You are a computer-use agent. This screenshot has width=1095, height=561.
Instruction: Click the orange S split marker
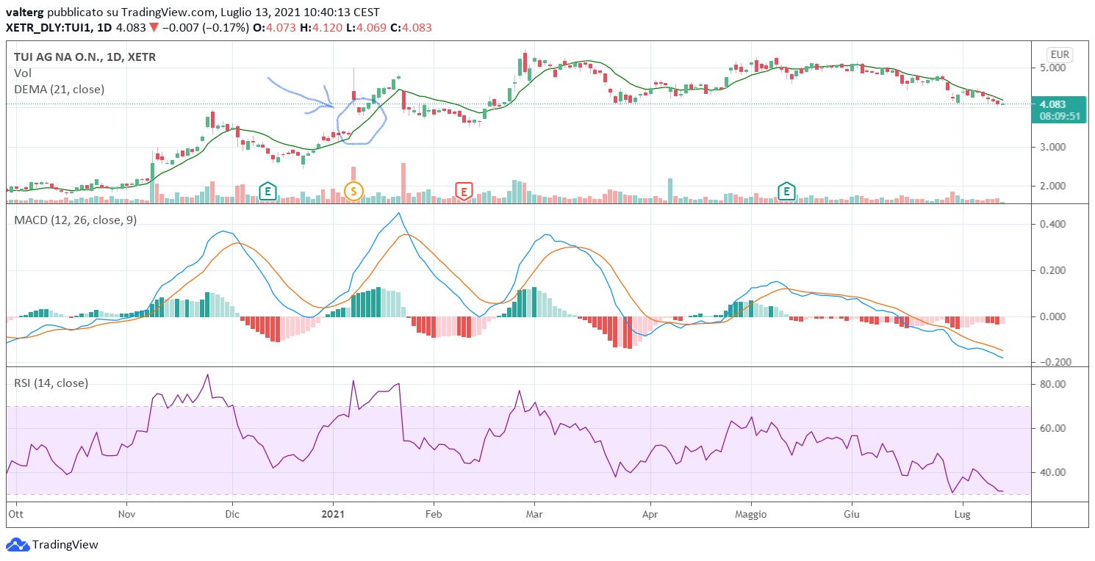pos(353,192)
